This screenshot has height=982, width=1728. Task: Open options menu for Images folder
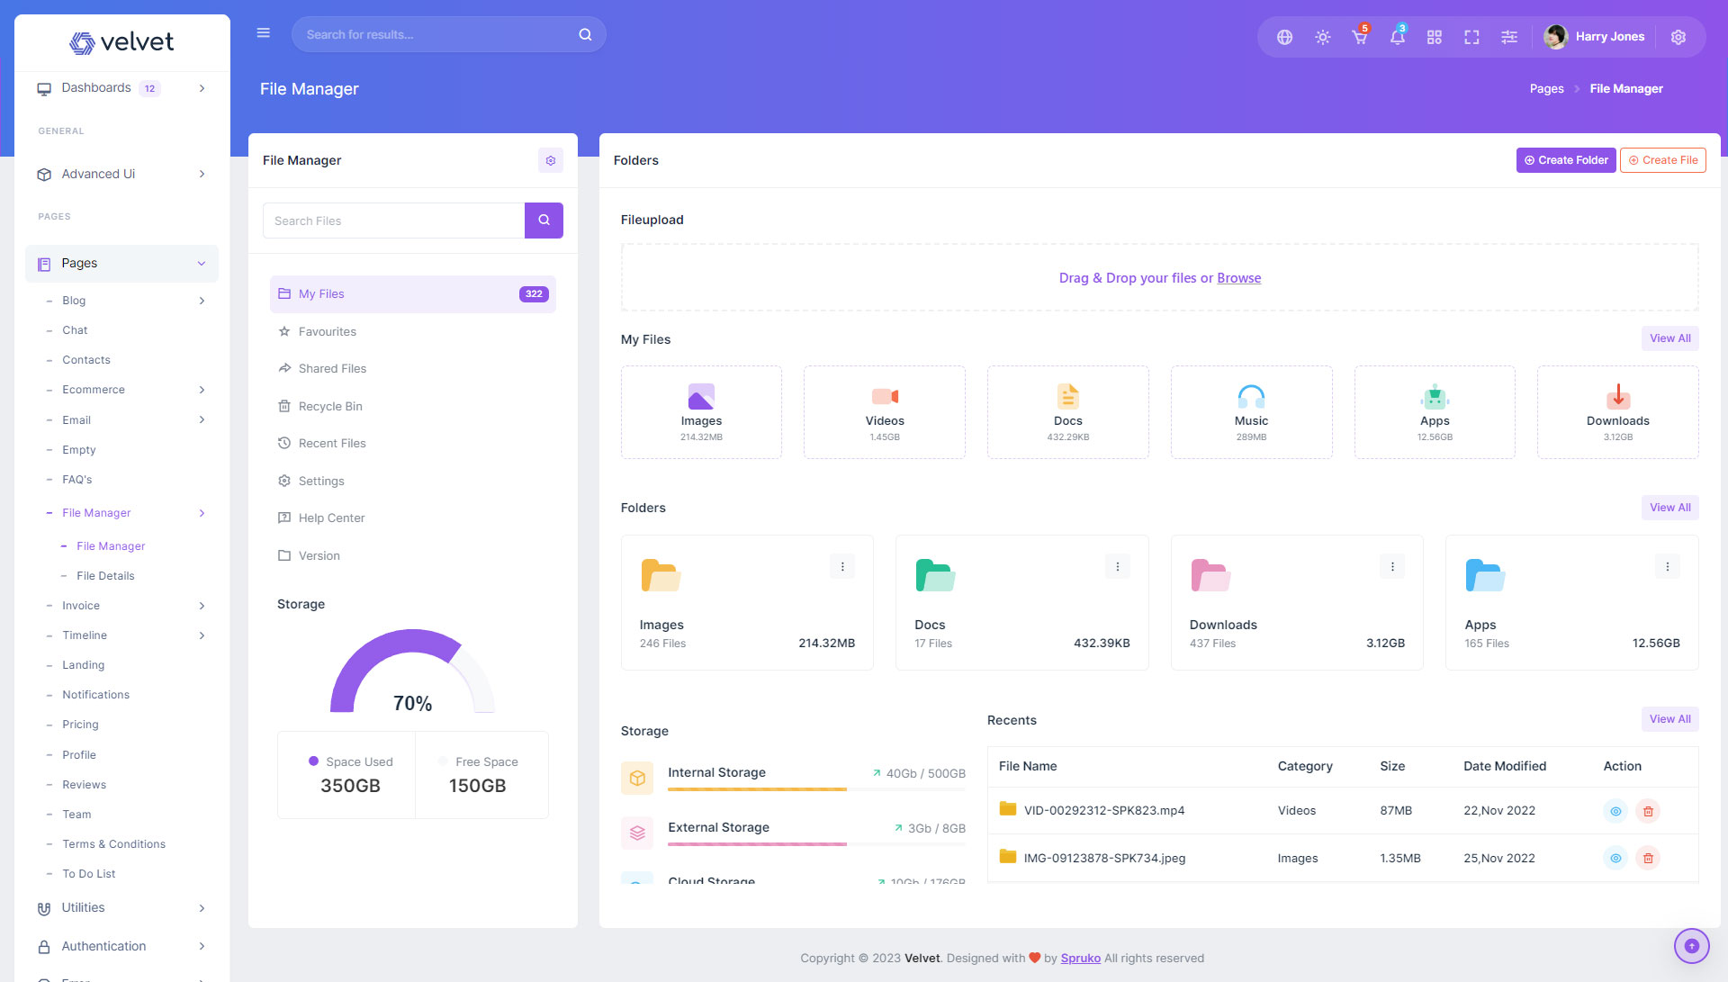841,566
